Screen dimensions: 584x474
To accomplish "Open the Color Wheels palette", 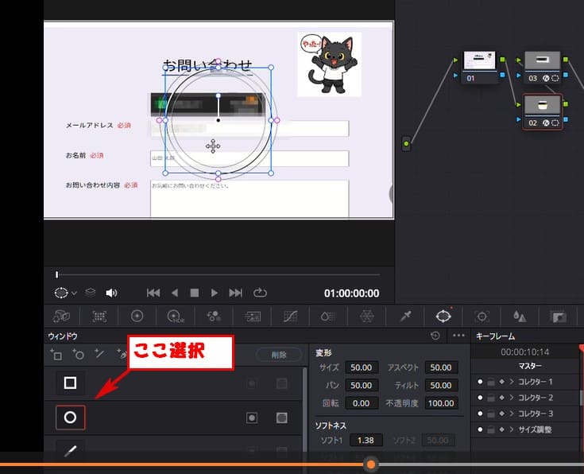I will tap(137, 316).
